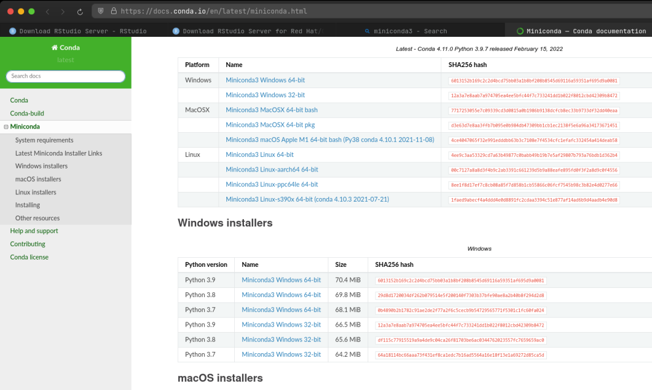Download latest Miniconda3 Windows 64-bit from top table
The height and width of the screenshot is (390, 652).
point(265,80)
